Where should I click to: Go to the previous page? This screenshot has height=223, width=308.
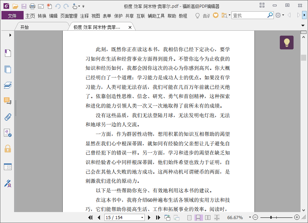[99, 217]
